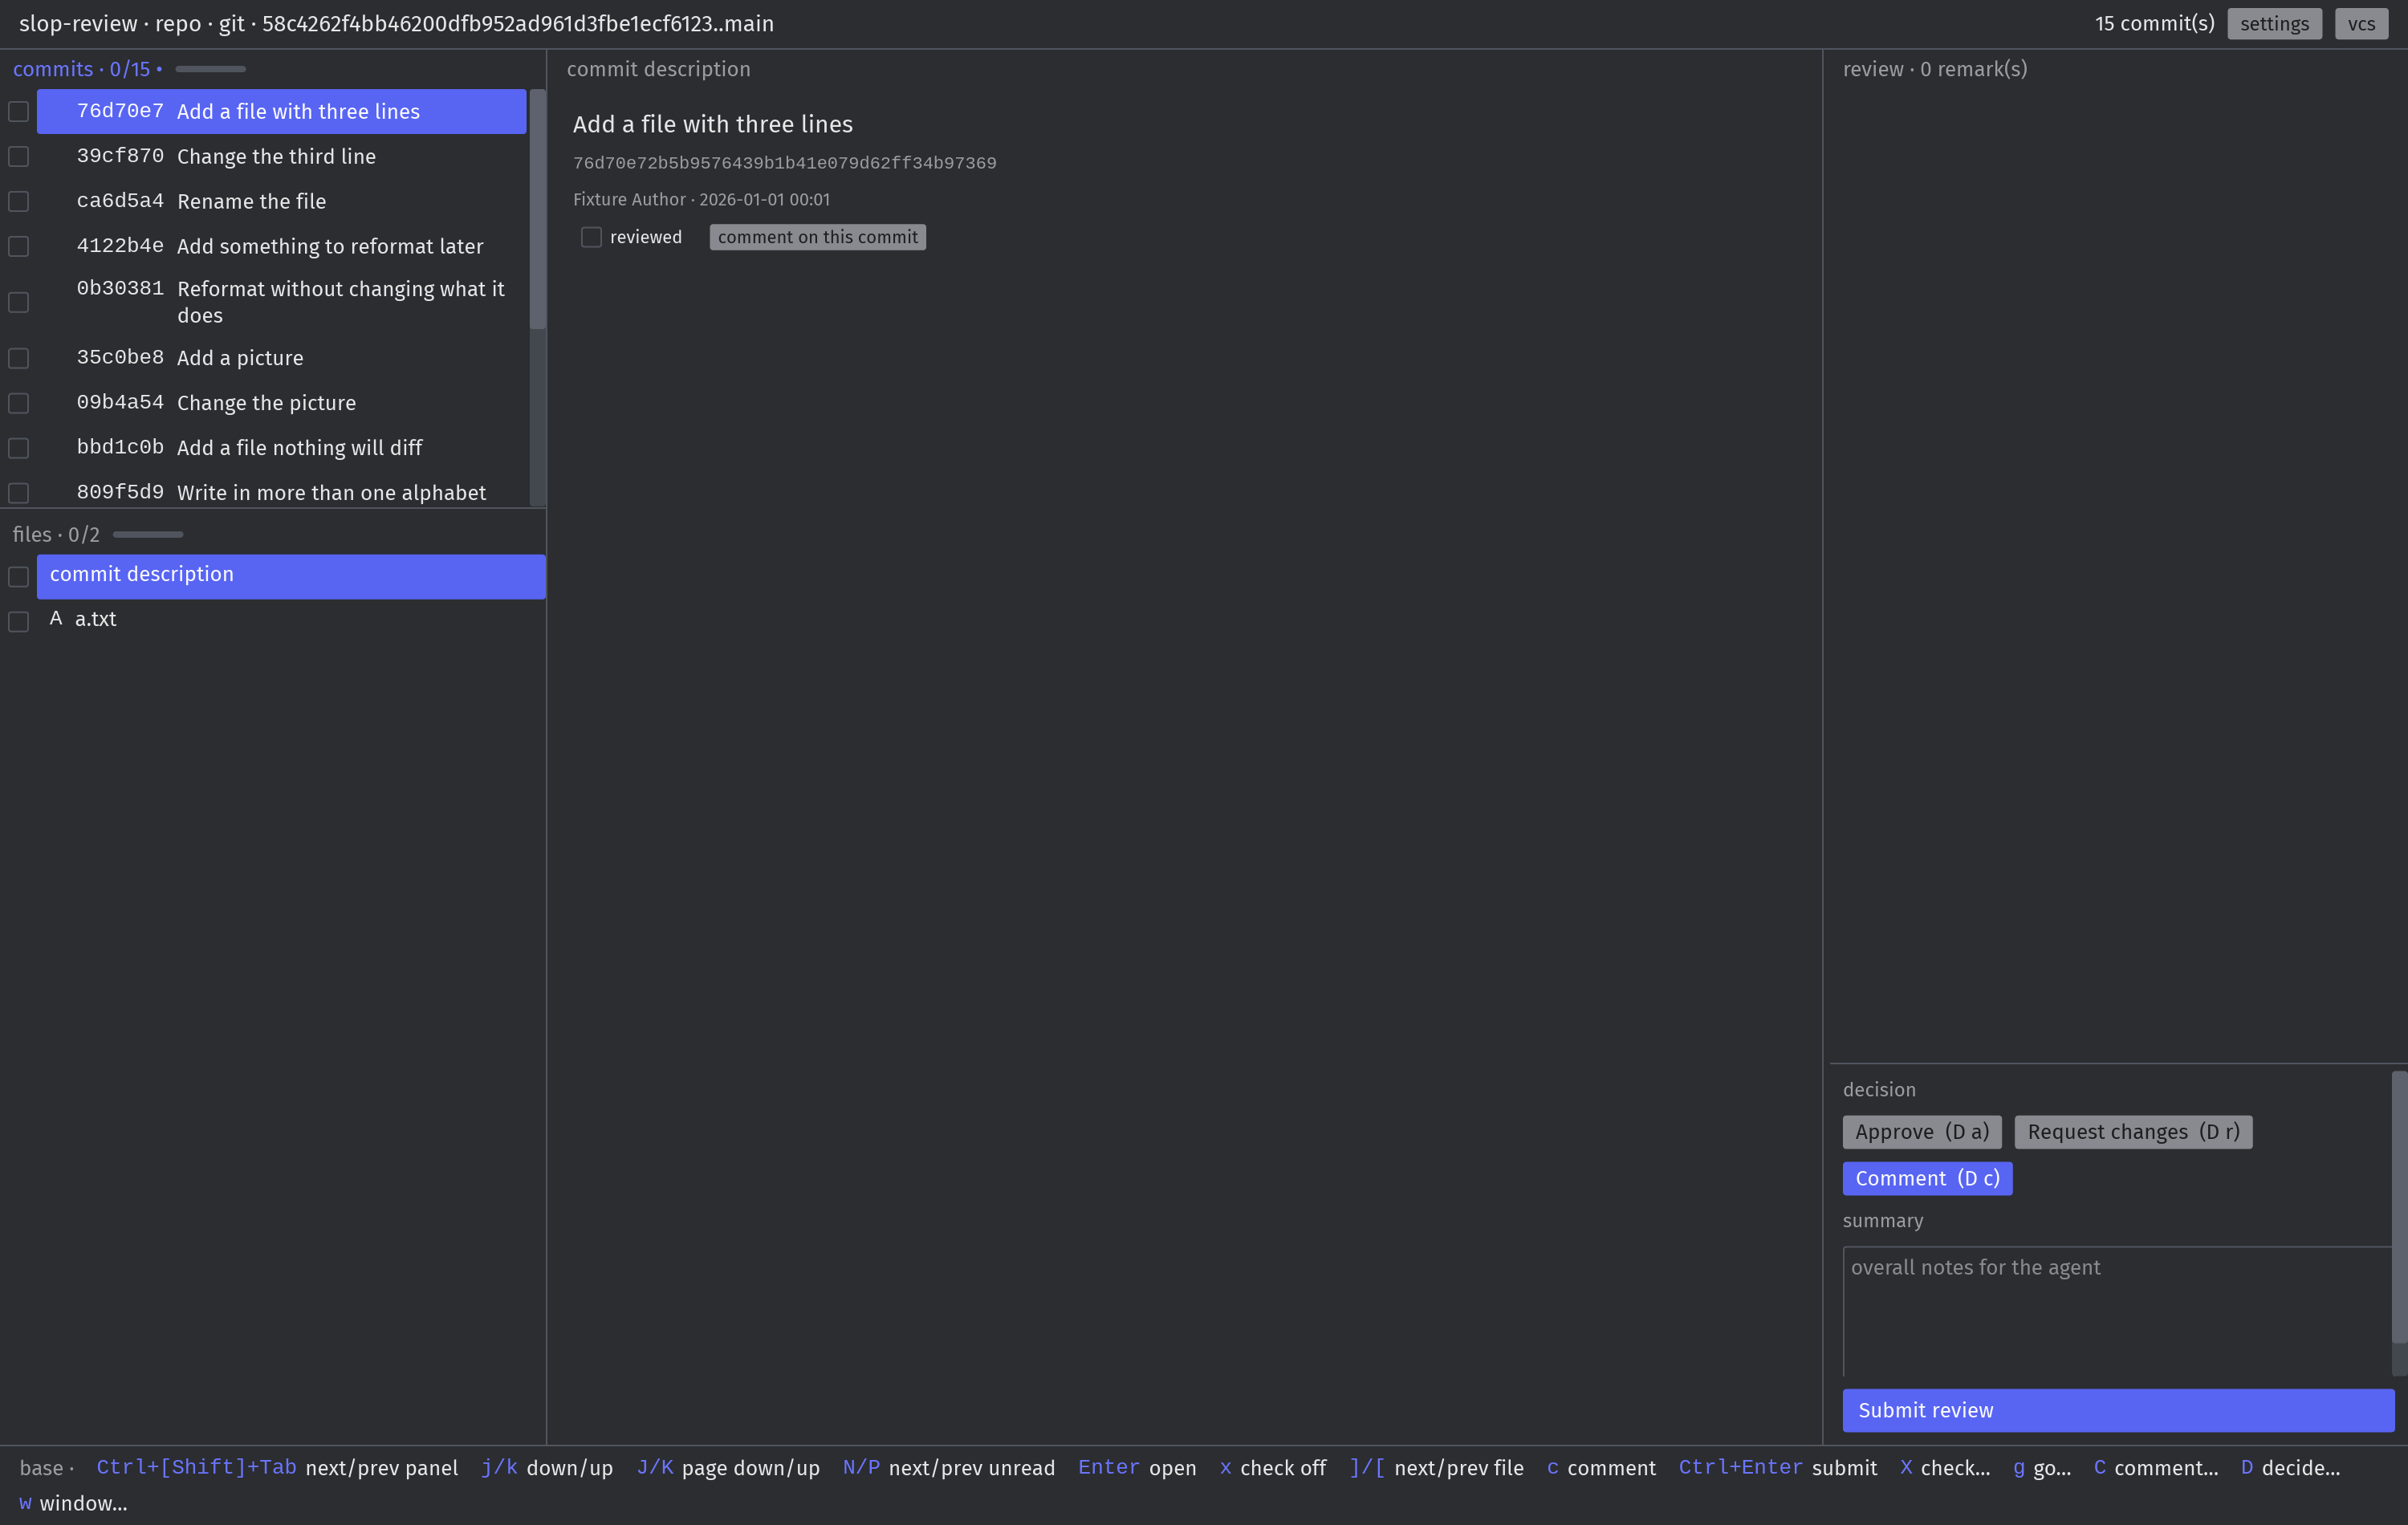Click the full commit hash 76d70e72b5b...
This screenshot has height=1525, width=2408.
pos(784,163)
